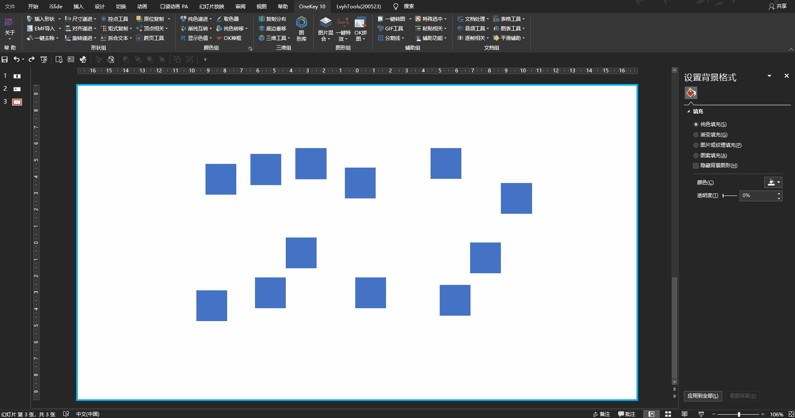This screenshot has width=795, height=418.
Task: Tick 隐藏背景图形 checkbox
Action: click(x=696, y=166)
